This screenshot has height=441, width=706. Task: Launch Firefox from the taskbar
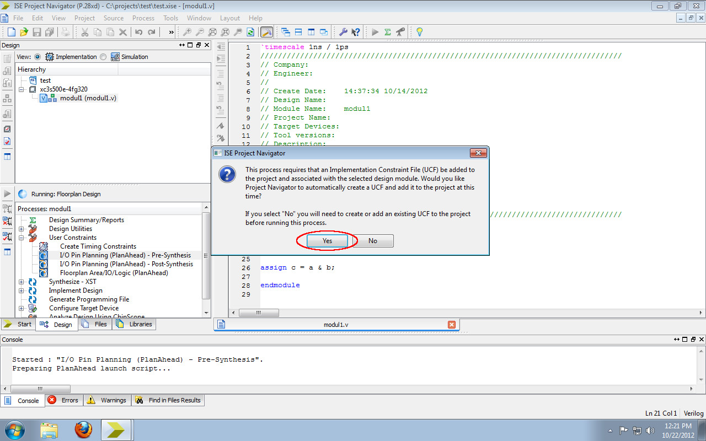(x=84, y=429)
